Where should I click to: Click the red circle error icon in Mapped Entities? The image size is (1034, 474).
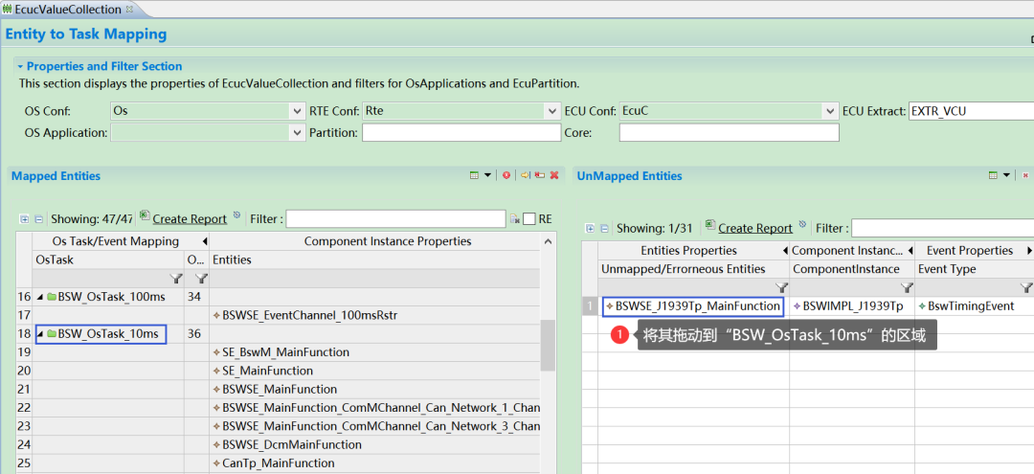click(x=506, y=175)
